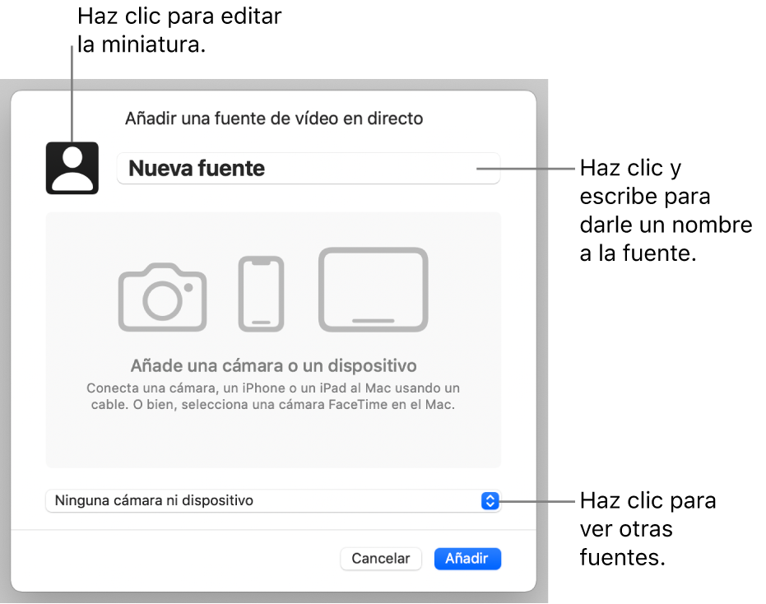Click the 'Nueva fuente' name field

click(309, 168)
